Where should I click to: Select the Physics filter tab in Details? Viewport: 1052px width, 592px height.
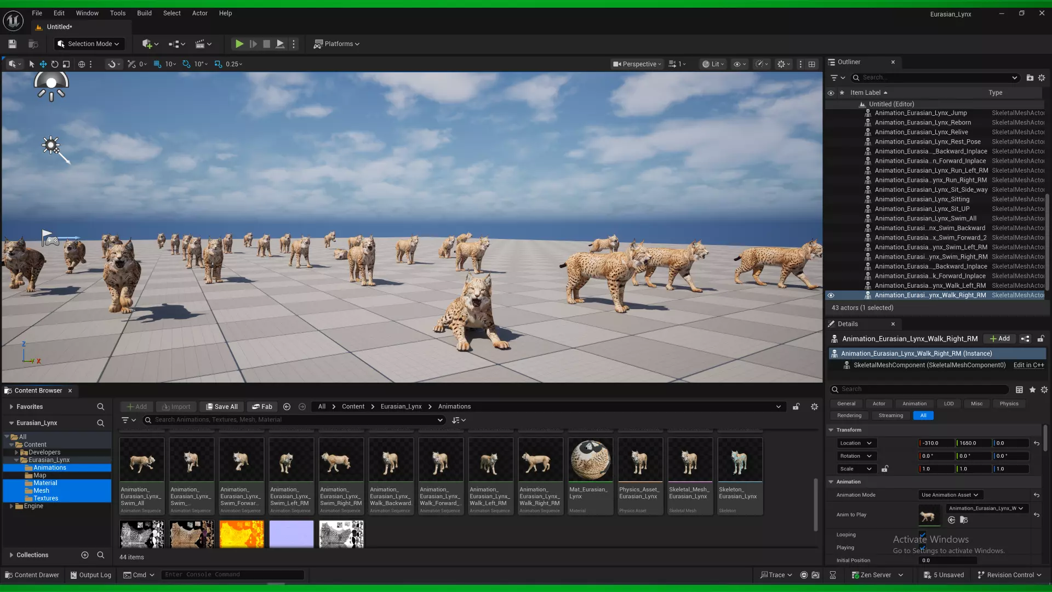click(x=1009, y=403)
